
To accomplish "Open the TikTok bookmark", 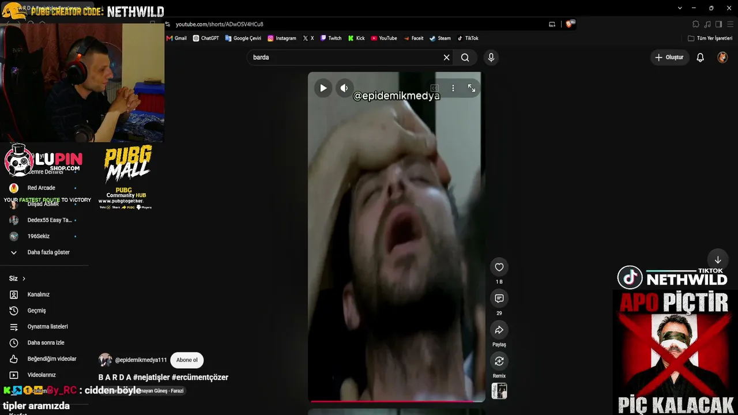I will (x=468, y=39).
